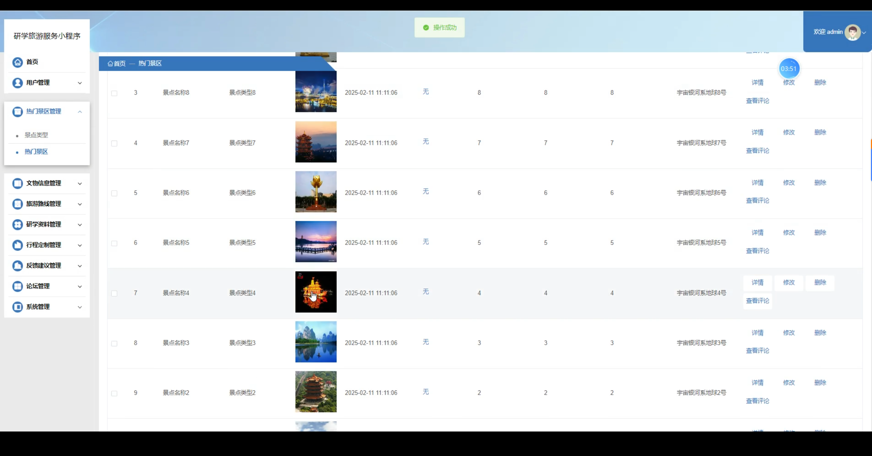Expand the 行程定制管理 chevron
The width and height of the screenshot is (872, 456).
(80, 245)
